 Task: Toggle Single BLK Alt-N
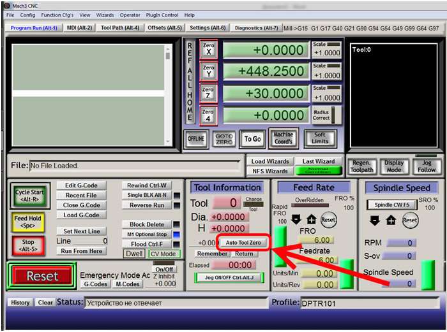click(147, 195)
